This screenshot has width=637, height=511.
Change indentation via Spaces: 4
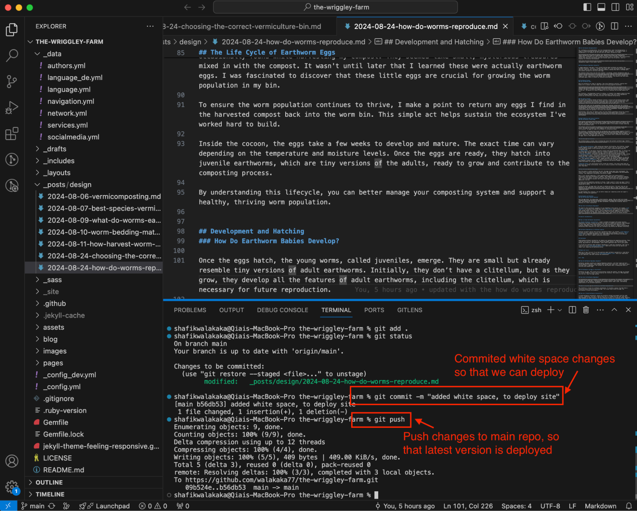pyautogui.click(x=516, y=506)
